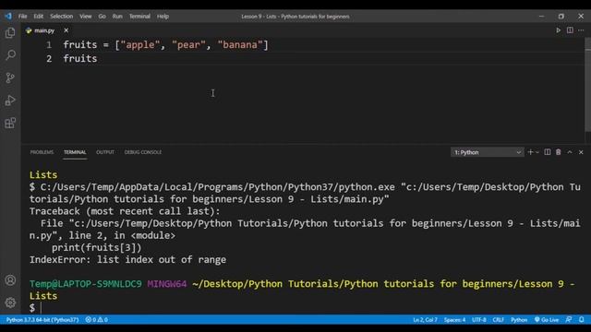The height and width of the screenshot is (332, 591).
Task: Close the terminal panel
Action: click(x=581, y=152)
